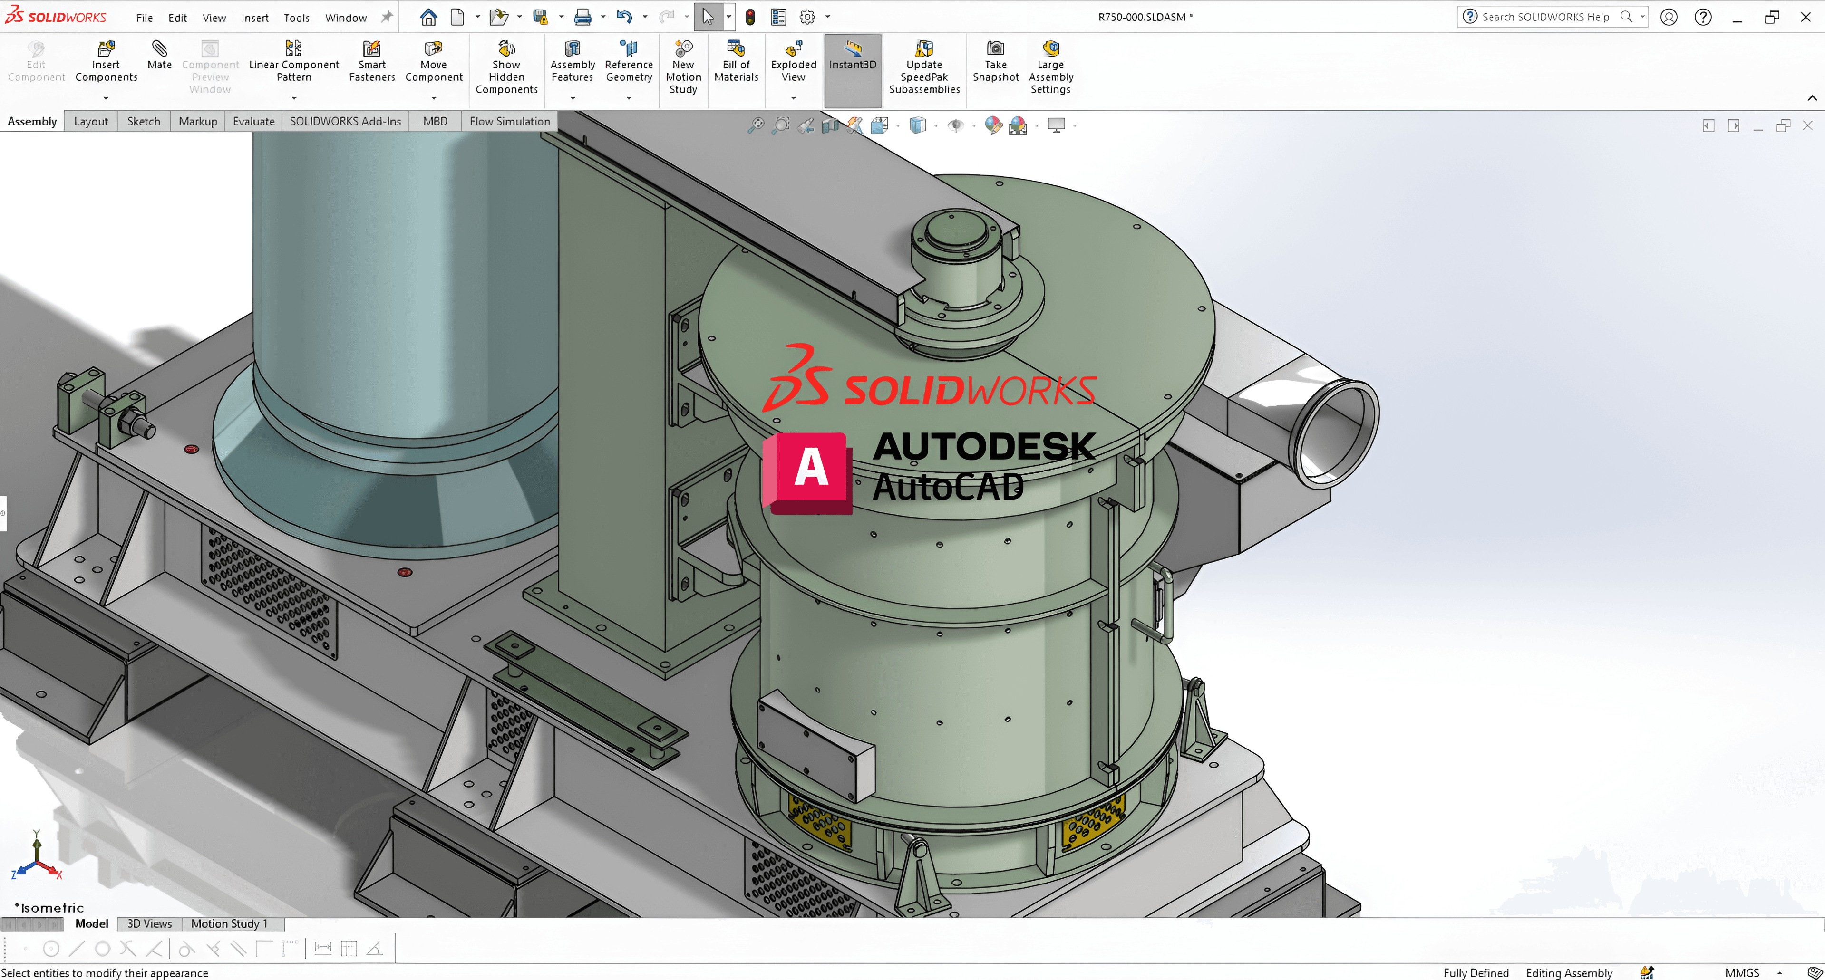1825x980 pixels.
Task: Open the Motion Study 1 tab
Action: point(230,923)
